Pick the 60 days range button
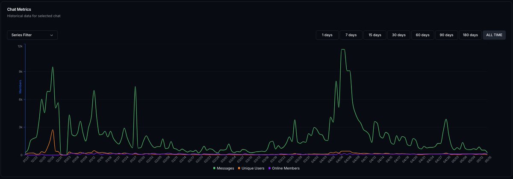 coord(423,35)
